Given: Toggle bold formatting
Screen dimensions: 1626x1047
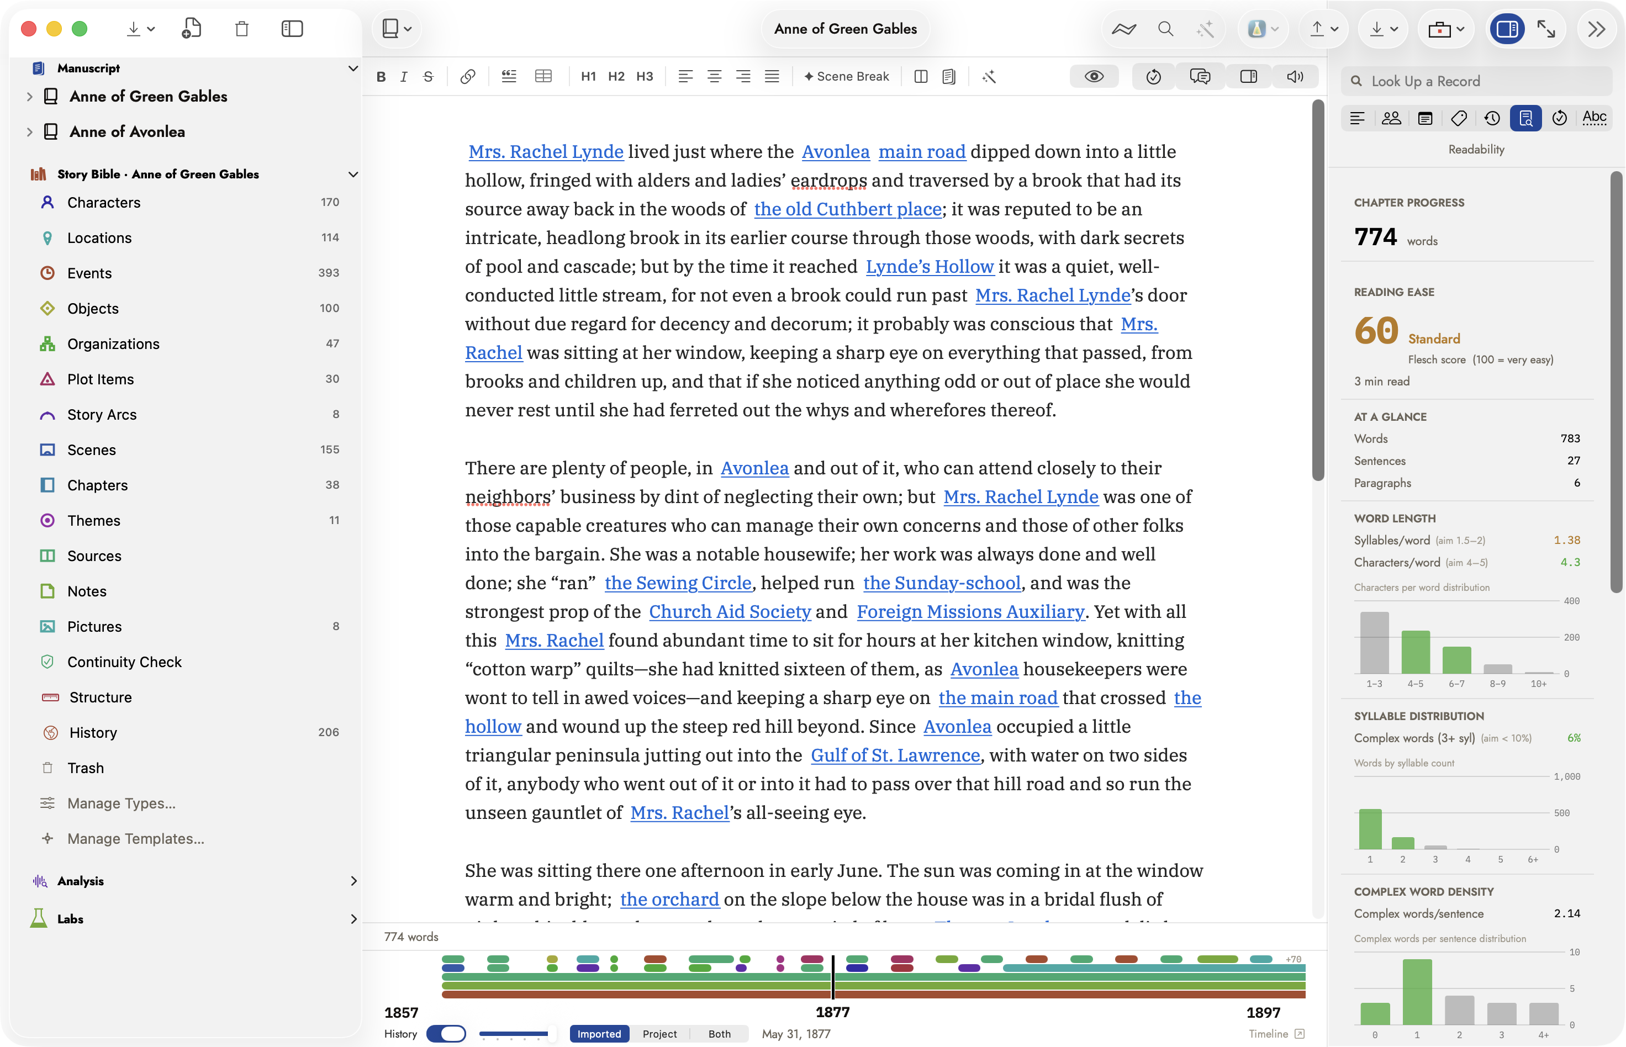Looking at the screenshot, I should click(x=381, y=76).
